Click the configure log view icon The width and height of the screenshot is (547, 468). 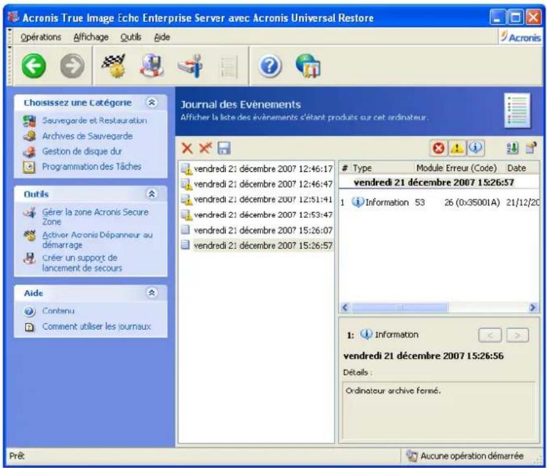tap(530, 148)
